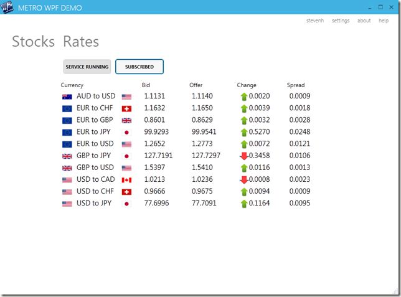Viewport: 401px width, 297px height.
Task: Click US flag at end of GBP to USD
Action: point(126,168)
